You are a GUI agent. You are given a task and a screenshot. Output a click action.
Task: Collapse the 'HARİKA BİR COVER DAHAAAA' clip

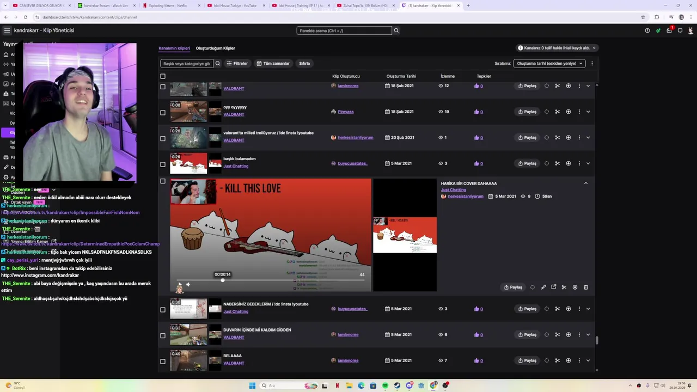[x=586, y=183]
